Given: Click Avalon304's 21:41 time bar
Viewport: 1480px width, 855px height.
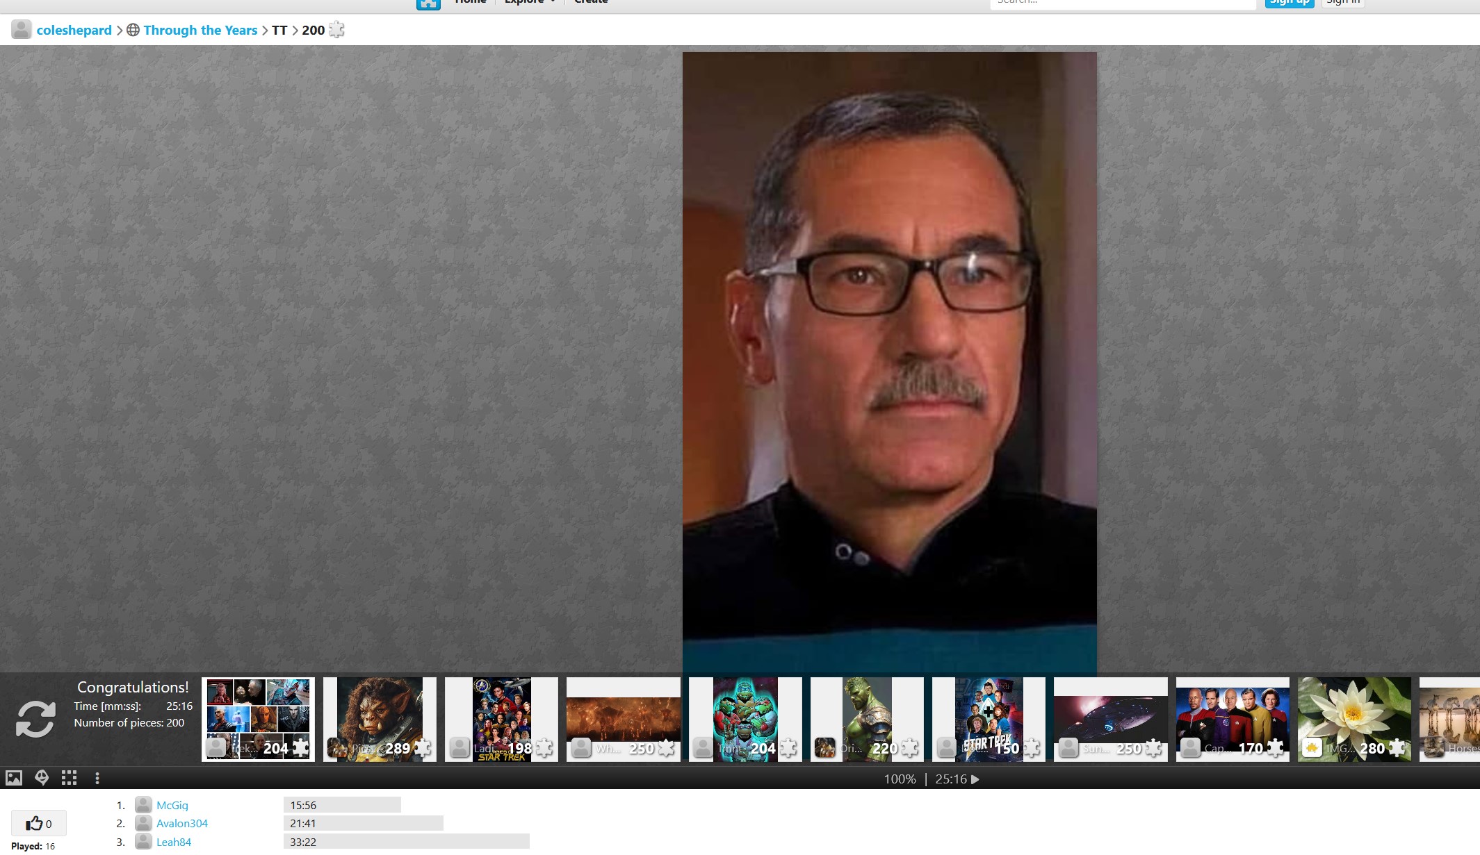Looking at the screenshot, I should click(x=364, y=823).
